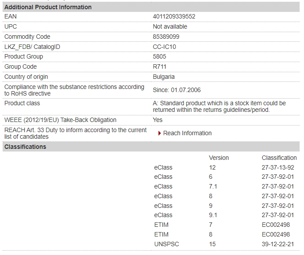Click the eClass version 6 cell
This screenshot has height=255, width=304.
(211, 177)
